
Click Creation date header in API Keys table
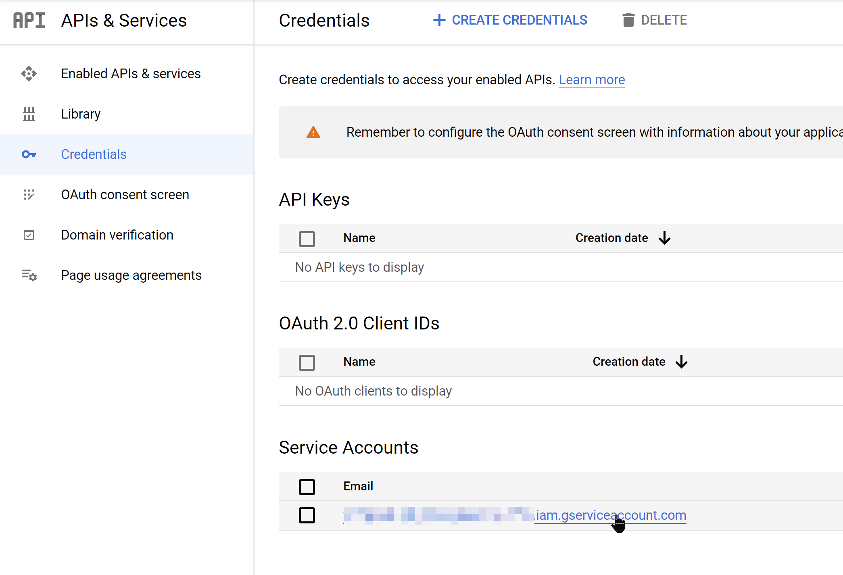click(x=611, y=238)
